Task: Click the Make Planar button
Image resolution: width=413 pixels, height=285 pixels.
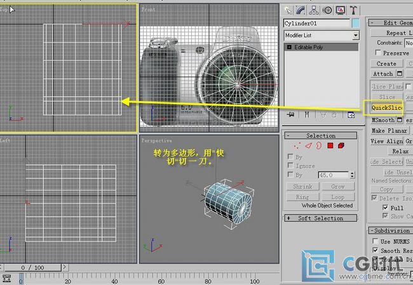Action: click(x=389, y=131)
